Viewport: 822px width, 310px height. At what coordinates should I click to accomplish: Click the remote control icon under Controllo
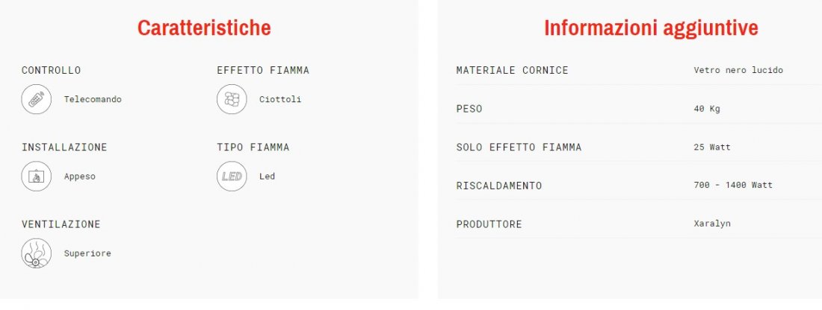(x=36, y=99)
